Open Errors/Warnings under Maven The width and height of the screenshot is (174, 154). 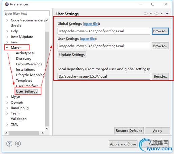29,64
